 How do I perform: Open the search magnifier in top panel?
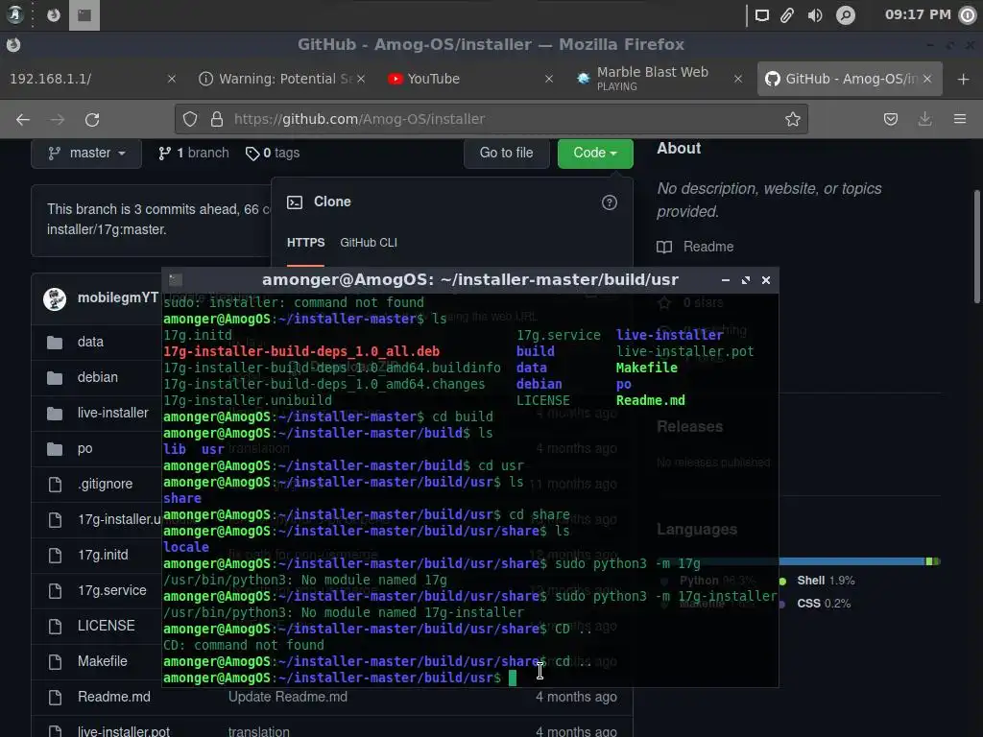pyautogui.click(x=846, y=15)
